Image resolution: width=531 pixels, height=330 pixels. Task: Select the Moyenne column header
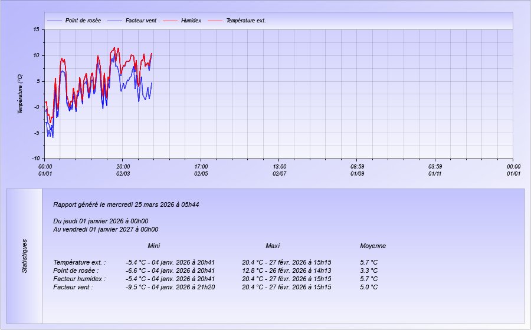coord(373,246)
